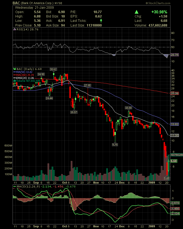Click the EPS value 0.62
The width and height of the screenshot is (183, 229).
98,16
